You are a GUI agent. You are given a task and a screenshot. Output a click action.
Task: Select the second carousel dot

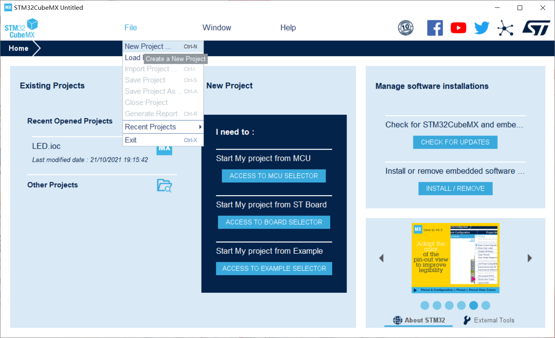tap(437, 305)
